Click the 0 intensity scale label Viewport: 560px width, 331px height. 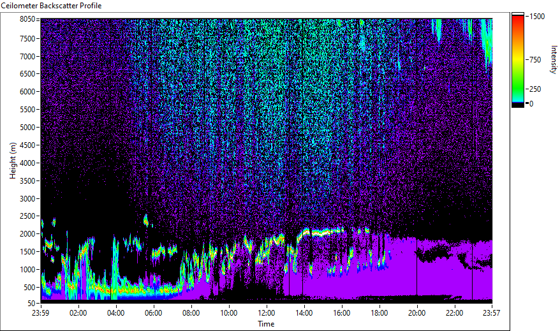(531, 104)
